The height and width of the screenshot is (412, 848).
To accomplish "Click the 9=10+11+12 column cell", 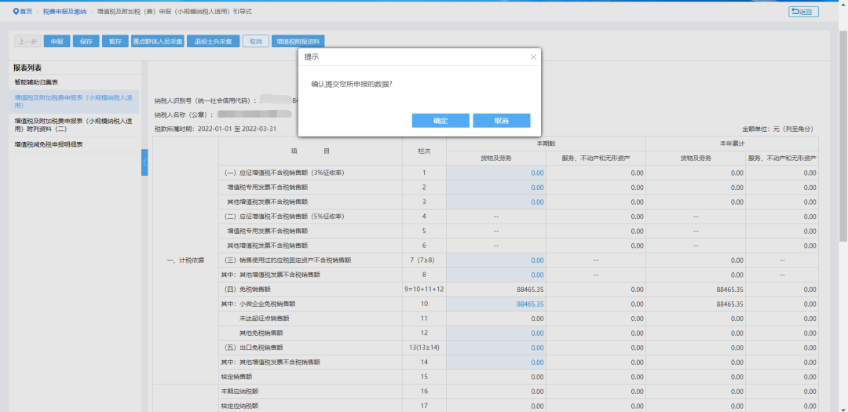I will click(424, 290).
